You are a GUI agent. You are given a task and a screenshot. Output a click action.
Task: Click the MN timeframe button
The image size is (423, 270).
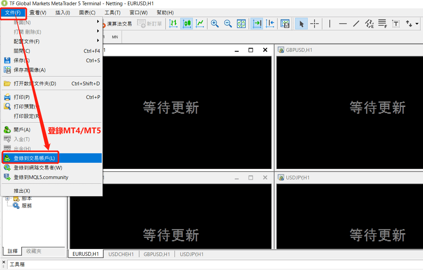tap(115, 37)
